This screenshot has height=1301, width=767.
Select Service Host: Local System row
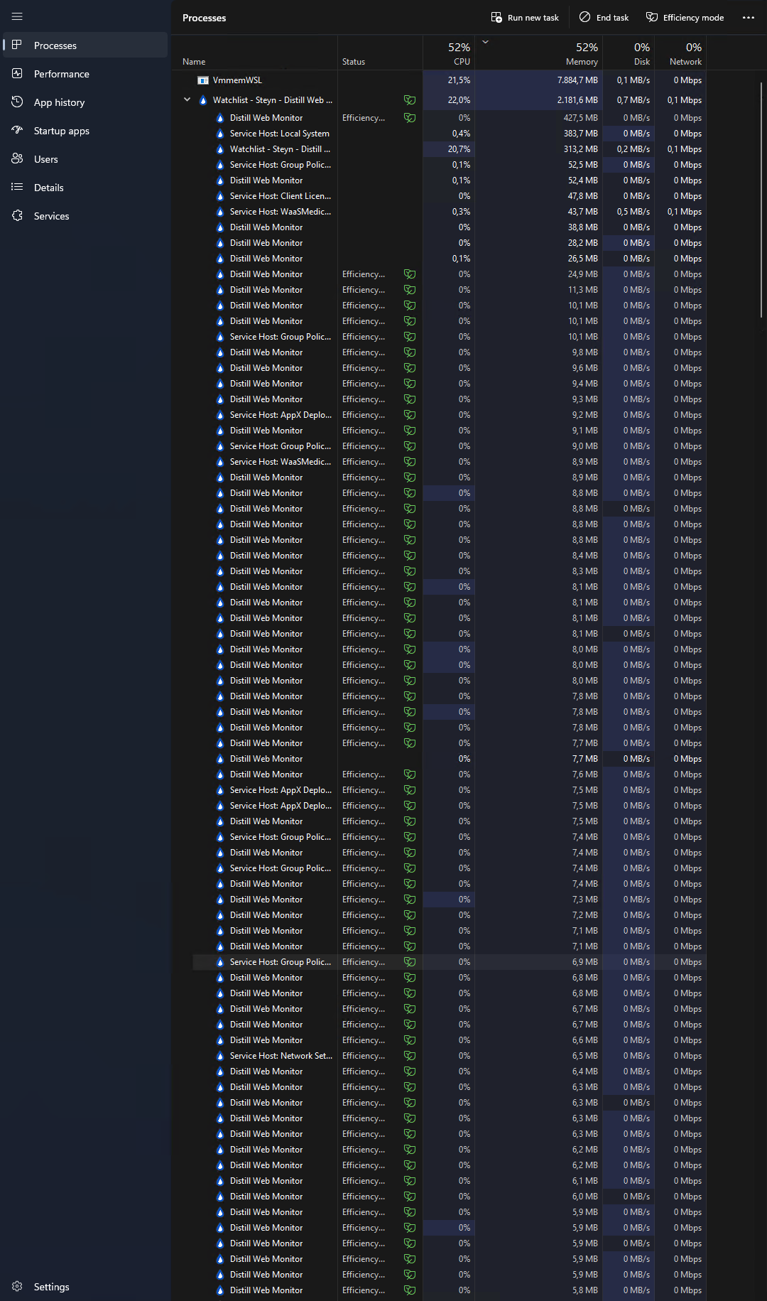[449, 134]
